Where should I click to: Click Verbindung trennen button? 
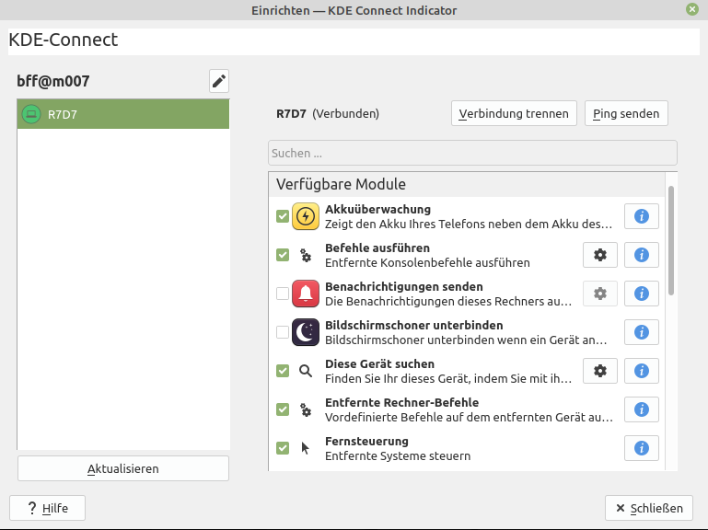(514, 113)
